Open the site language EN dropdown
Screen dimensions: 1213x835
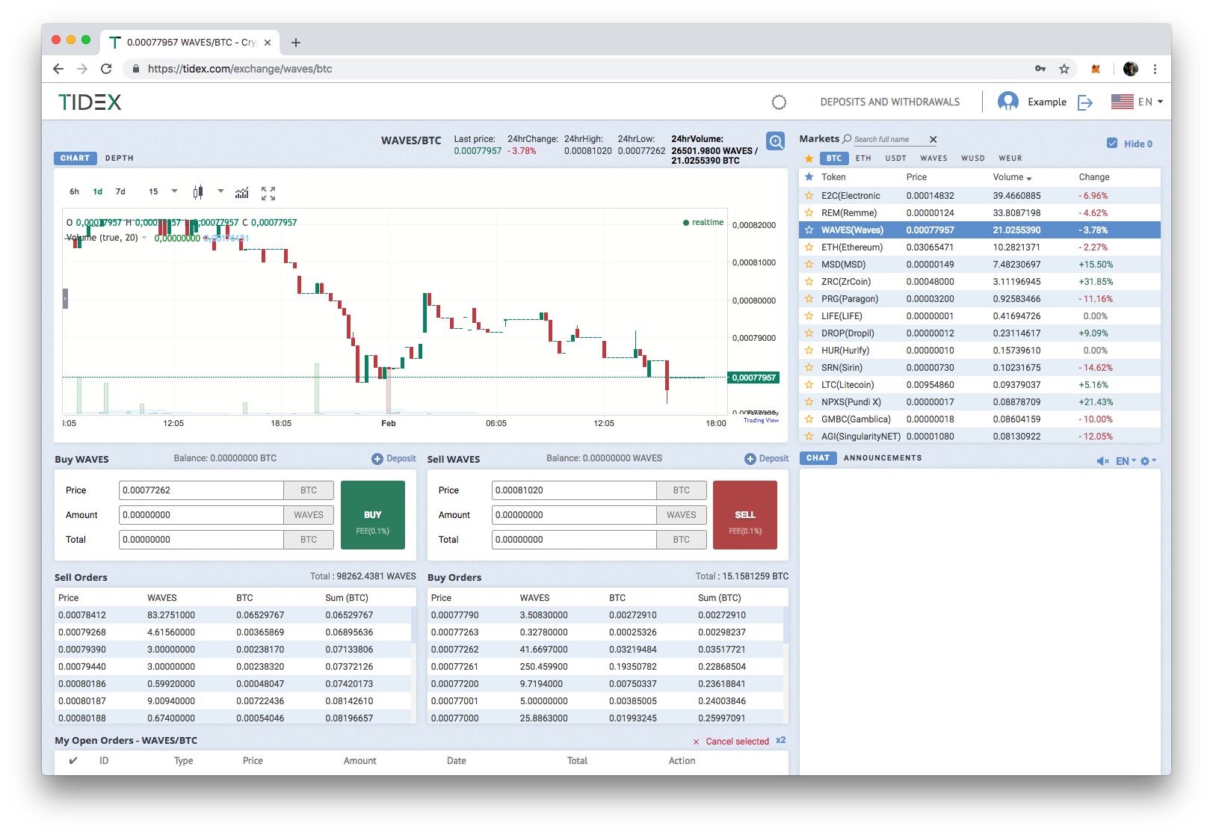tap(1150, 102)
